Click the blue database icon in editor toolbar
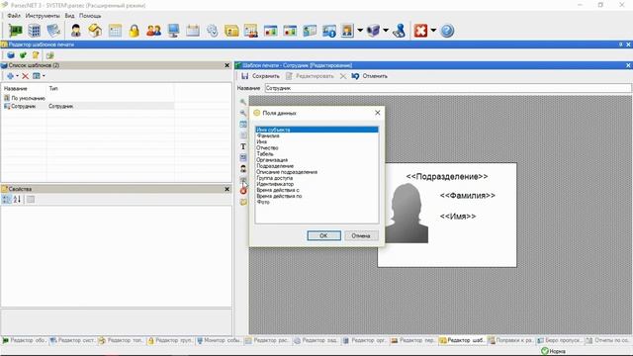This screenshot has width=633, height=356. (11, 55)
